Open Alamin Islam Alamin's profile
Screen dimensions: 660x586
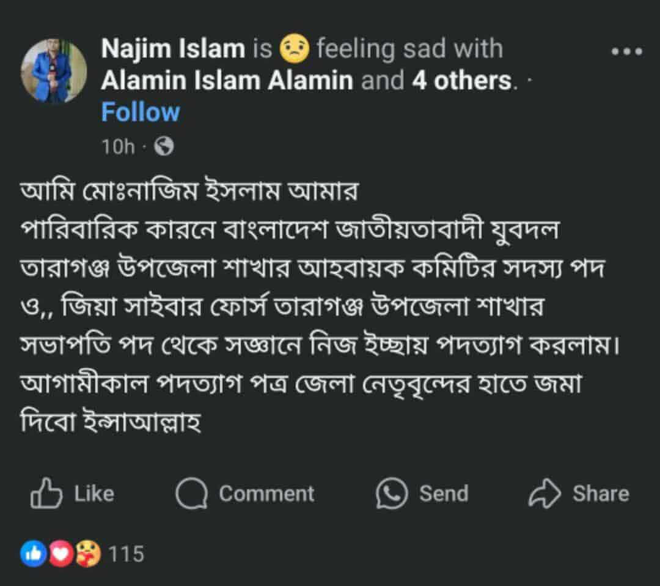coord(225,80)
